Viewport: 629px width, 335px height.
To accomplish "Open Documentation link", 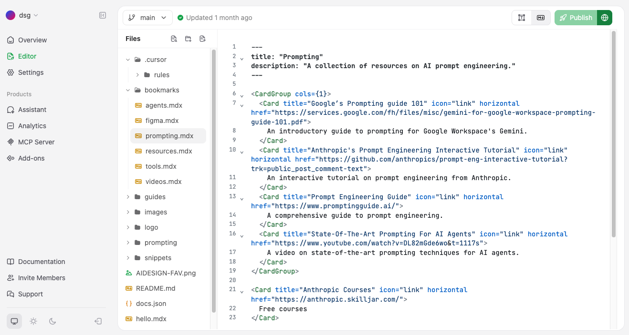I will coord(42,262).
